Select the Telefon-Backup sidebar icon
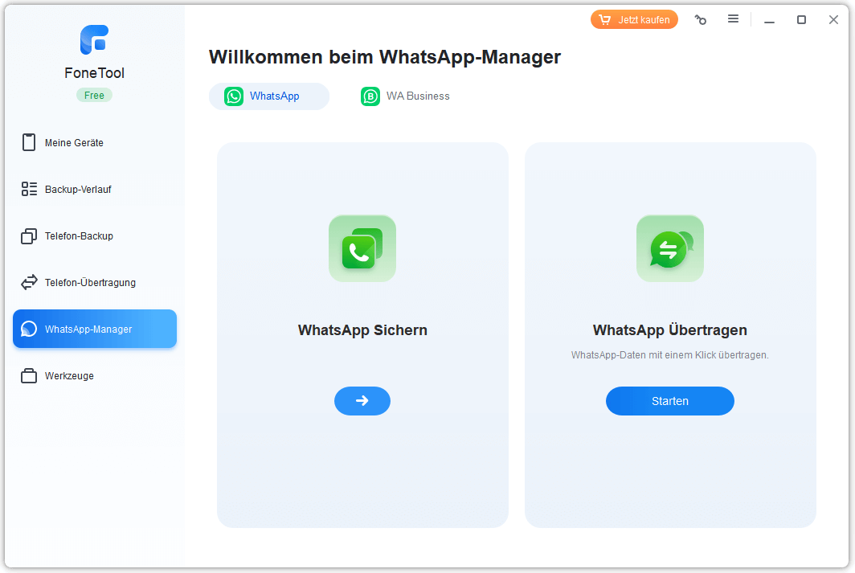855x573 pixels. pos(30,236)
